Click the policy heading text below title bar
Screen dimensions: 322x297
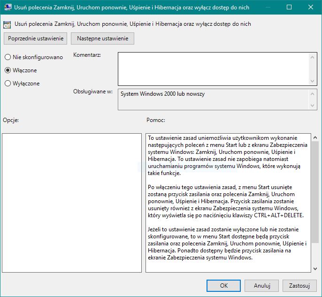tap(133, 24)
